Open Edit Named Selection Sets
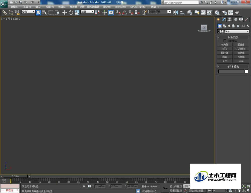Image resolution: width=251 pixels, height=193 pixels. tap(144, 12)
